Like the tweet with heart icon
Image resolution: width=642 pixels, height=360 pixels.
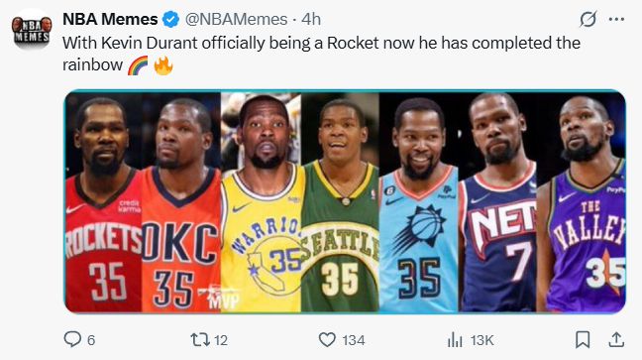point(327,339)
